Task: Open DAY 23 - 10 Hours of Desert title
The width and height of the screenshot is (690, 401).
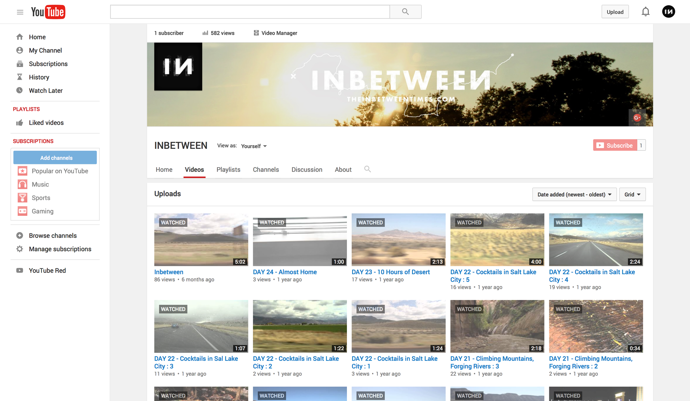Action: (391, 272)
